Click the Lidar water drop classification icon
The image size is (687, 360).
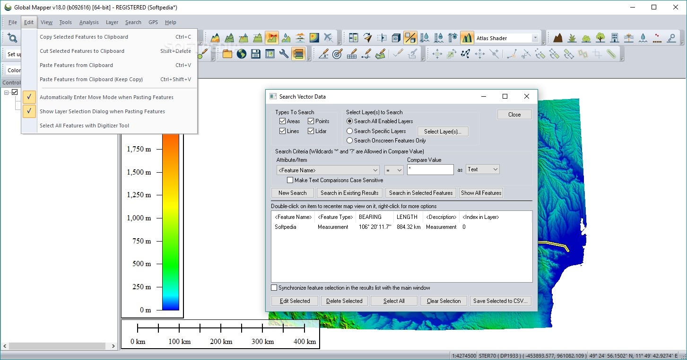tap(643, 38)
